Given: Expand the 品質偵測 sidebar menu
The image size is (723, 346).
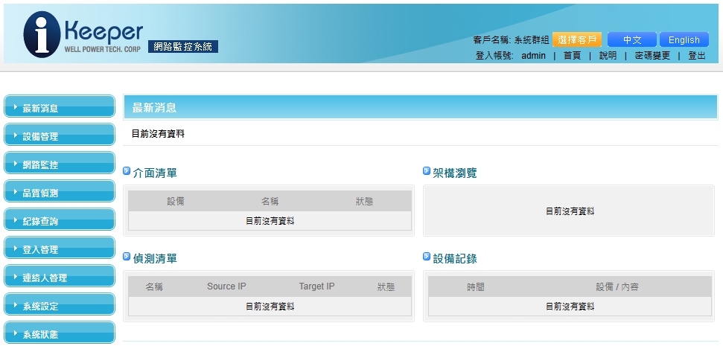Looking at the screenshot, I should (60, 193).
